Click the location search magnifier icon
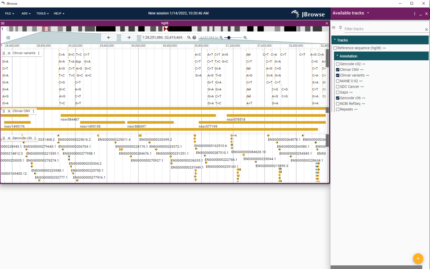Screen dimensions: 430x269 pyautogui.click(x=189, y=37)
